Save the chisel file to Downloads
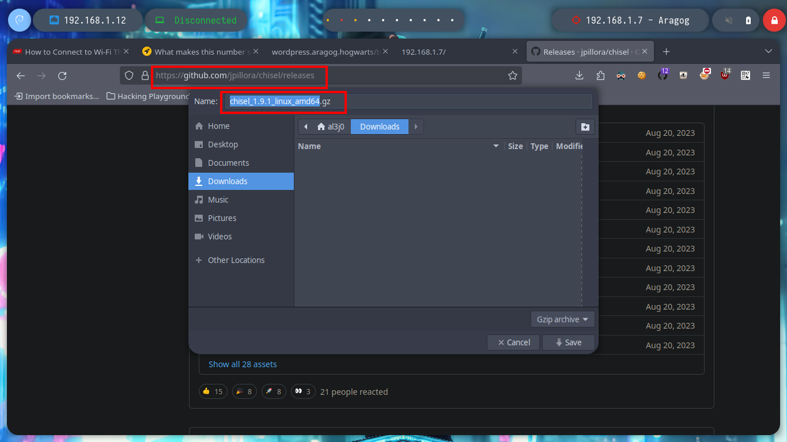This screenshot has height=442, width=787. pos(568,342)
